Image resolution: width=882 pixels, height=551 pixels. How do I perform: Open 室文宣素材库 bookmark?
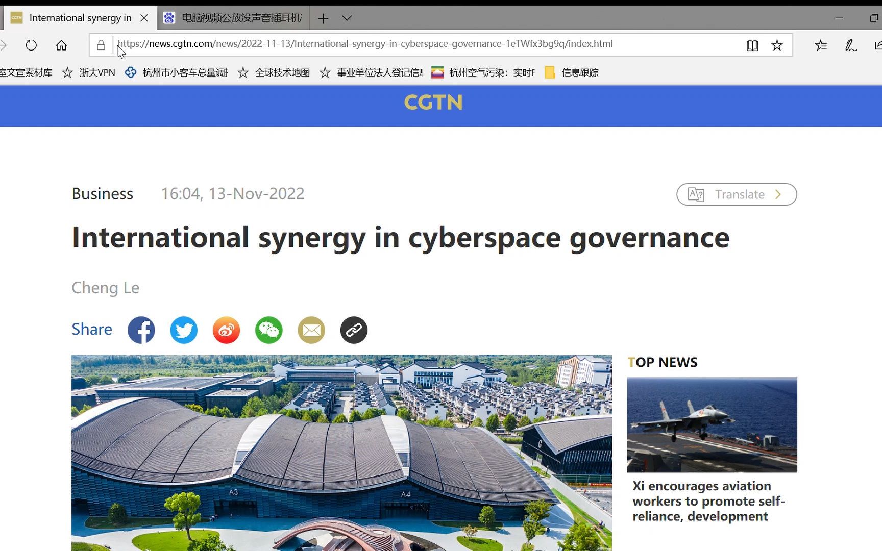[26, 73]
